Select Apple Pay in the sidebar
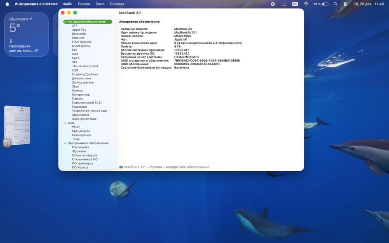Image resolution: width=389 pixels, height=243 pixels. (x=79, y=30)
